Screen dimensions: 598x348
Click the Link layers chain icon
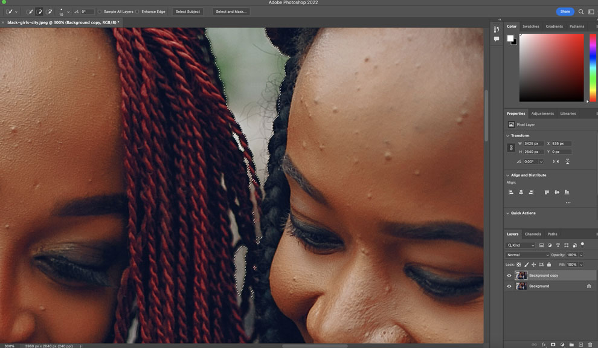tap(535, 344)
